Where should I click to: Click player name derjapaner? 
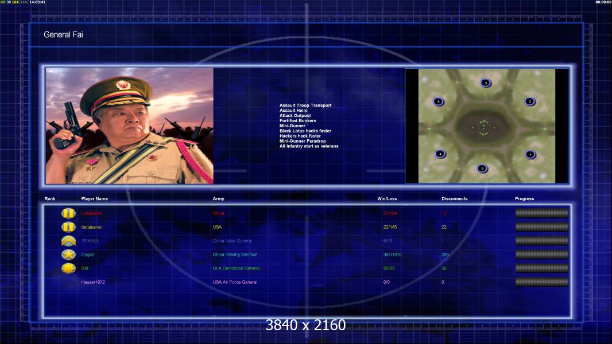point(92,226)
